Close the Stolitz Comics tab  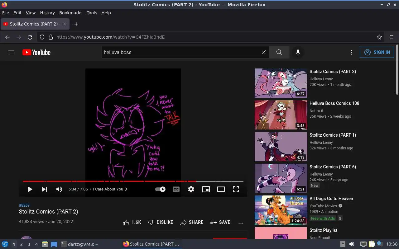point(65,24)
